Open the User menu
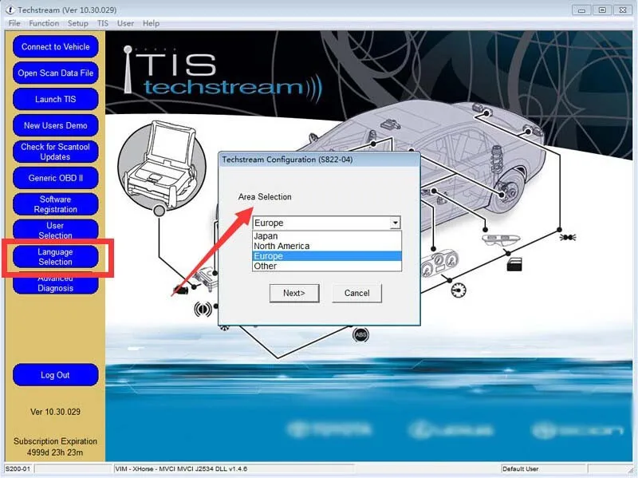 tap(125, 23)
